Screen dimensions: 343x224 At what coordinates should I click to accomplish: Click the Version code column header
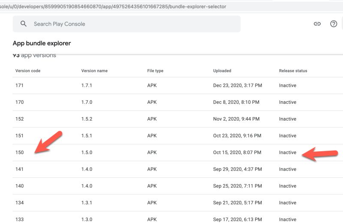[x=28, y=71]
